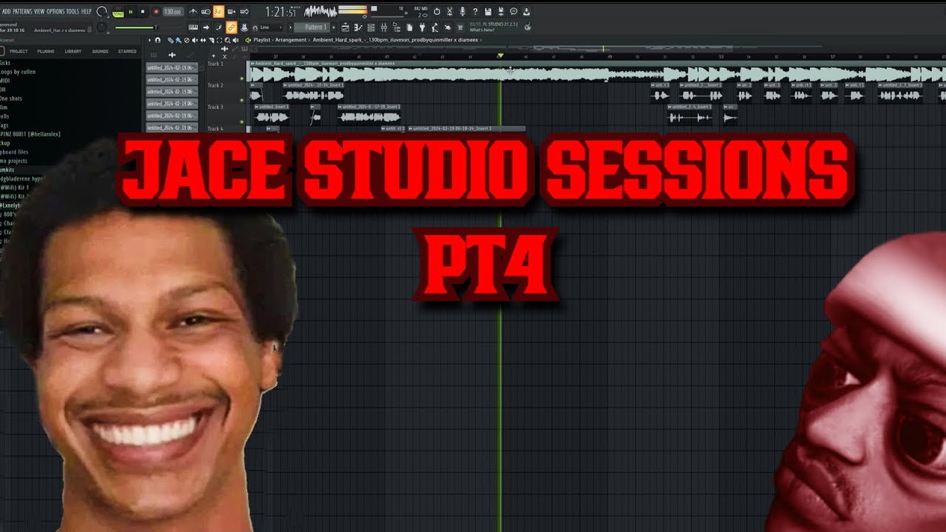
Task: Expand the One shots browser folder
Action: click(x=10, y=98)
